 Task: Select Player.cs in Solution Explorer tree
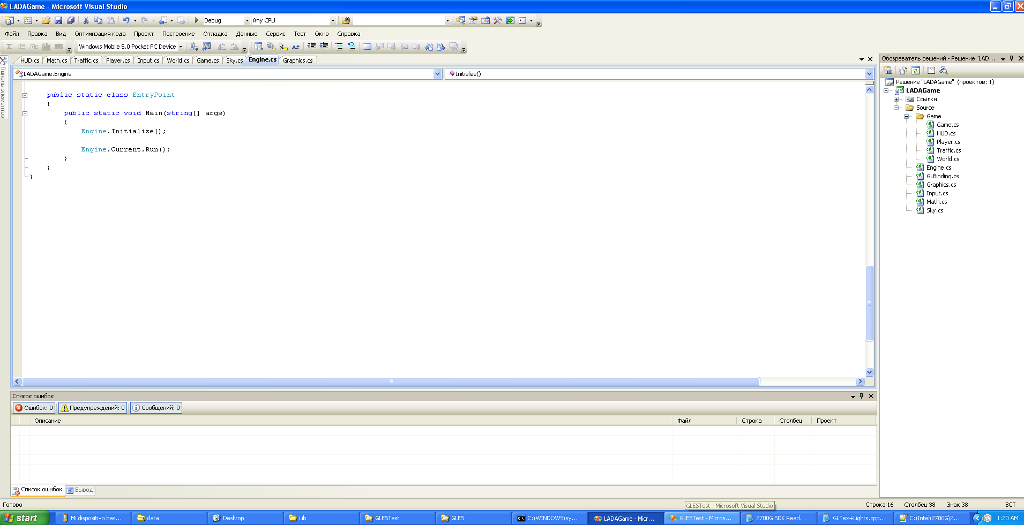click(x=948, y=142)
